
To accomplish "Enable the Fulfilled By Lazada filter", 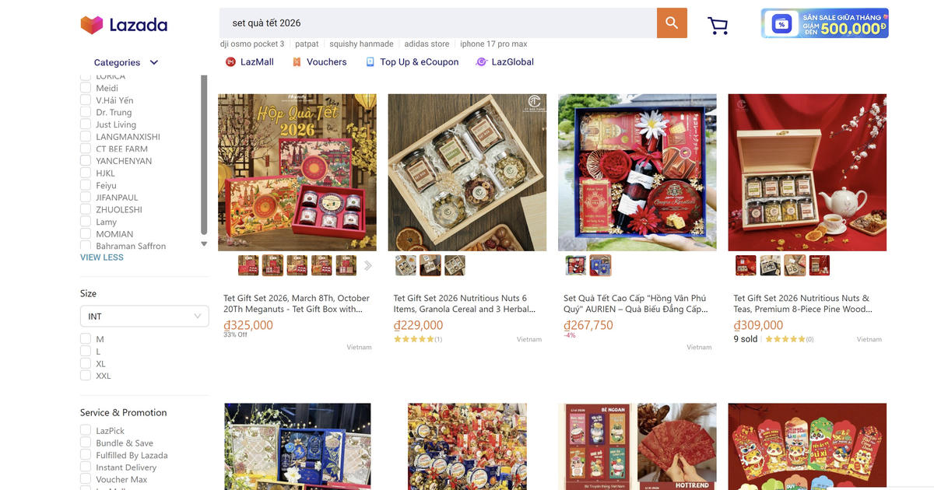I will tap(86, 455).
